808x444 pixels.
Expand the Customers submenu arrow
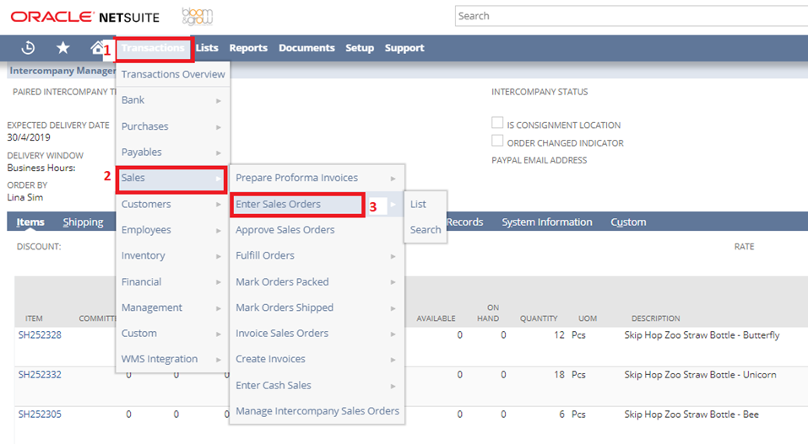point(219,205)
